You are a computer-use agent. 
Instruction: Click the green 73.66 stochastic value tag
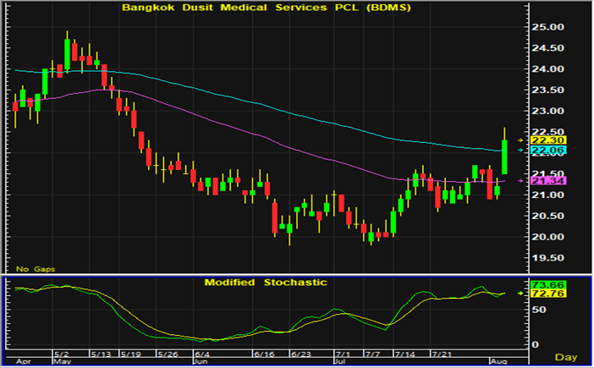point(540,283)
